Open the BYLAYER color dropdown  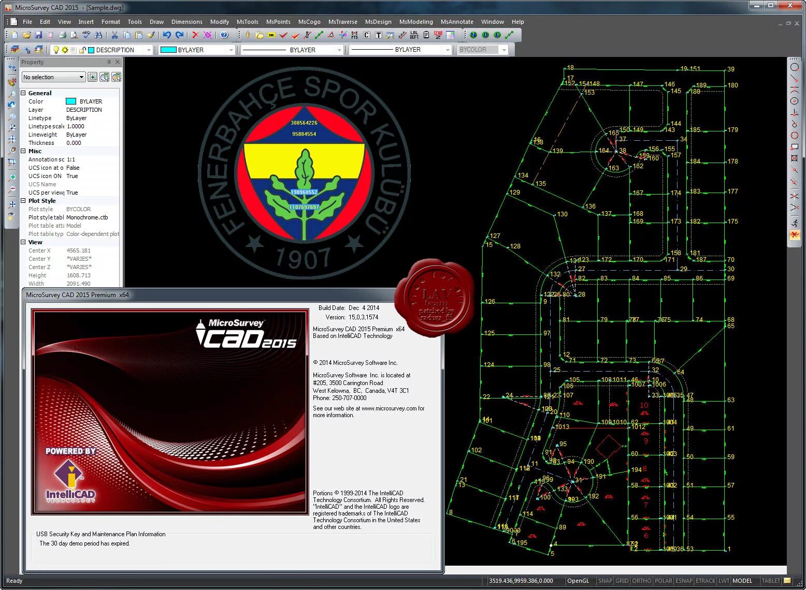pyautogui.click(x=231, y=50)
